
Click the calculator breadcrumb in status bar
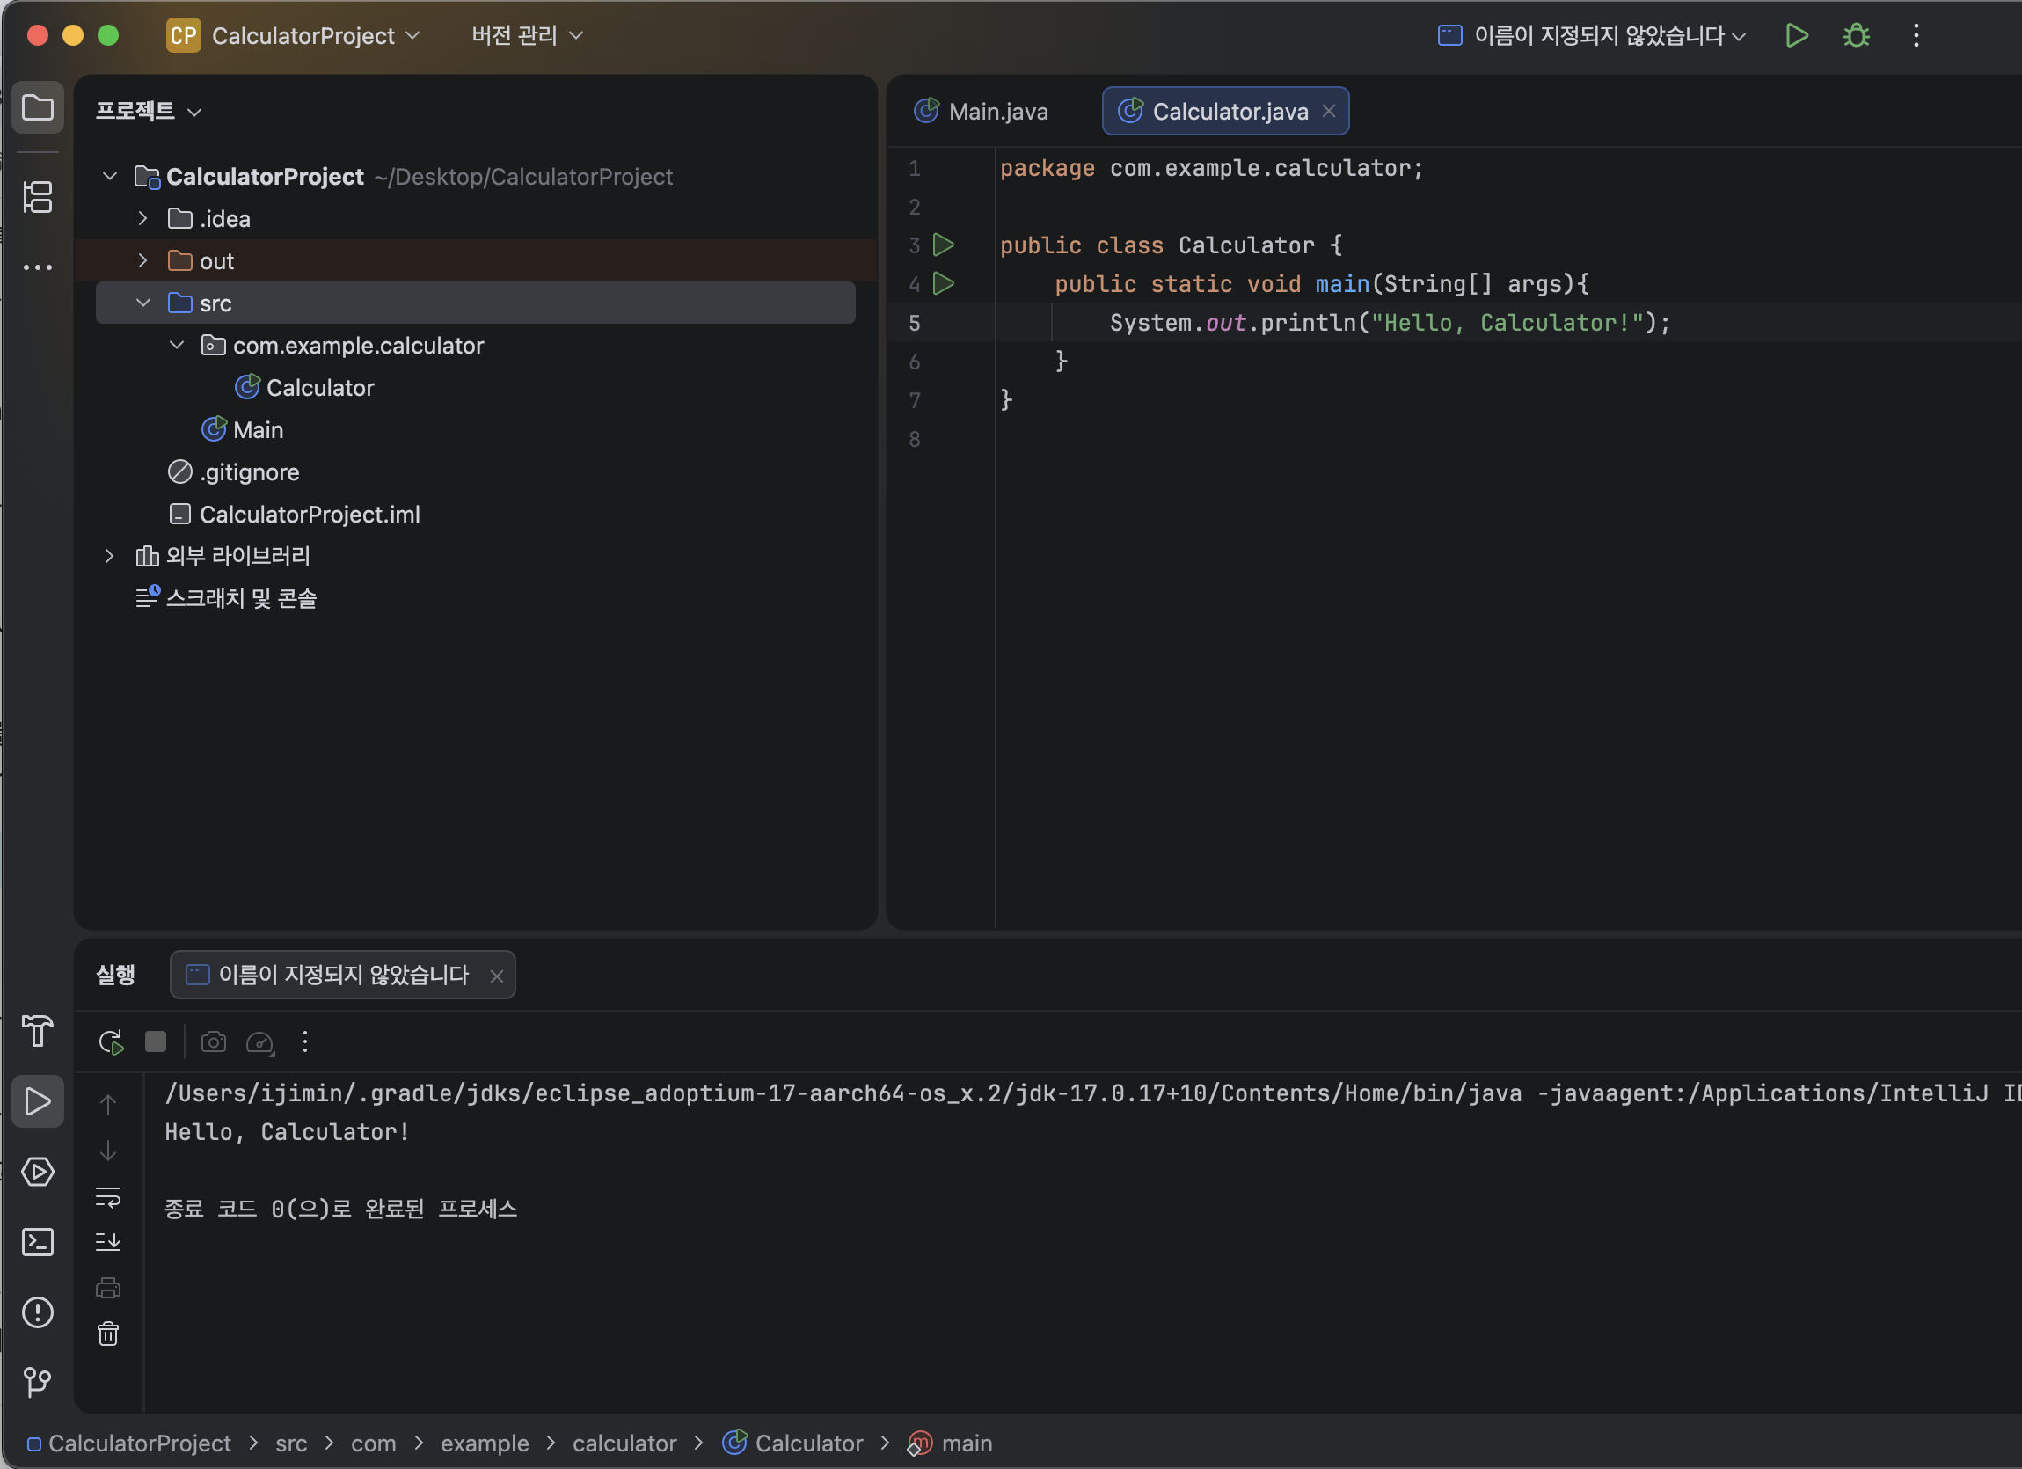[x=624, y=1443]
